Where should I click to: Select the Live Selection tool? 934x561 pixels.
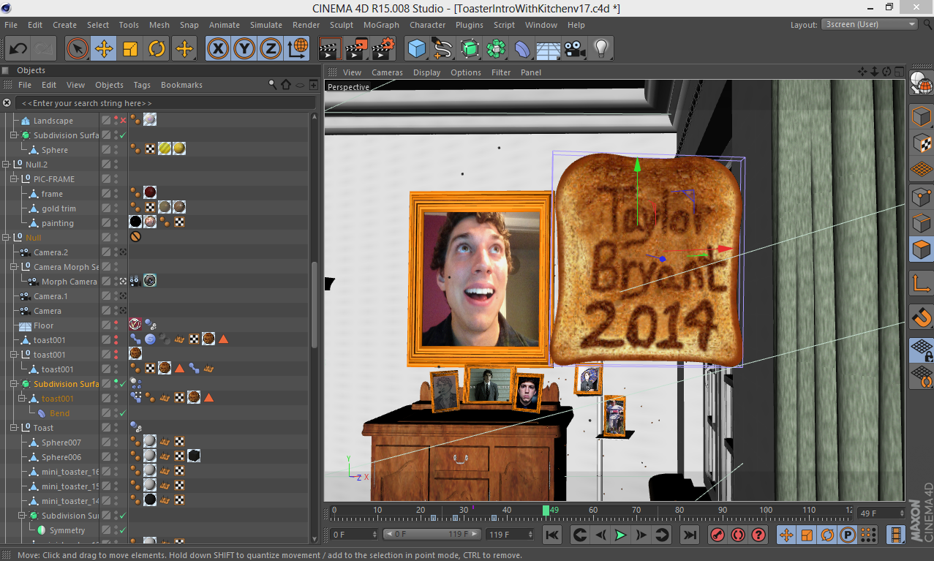(x=78, y=49)
